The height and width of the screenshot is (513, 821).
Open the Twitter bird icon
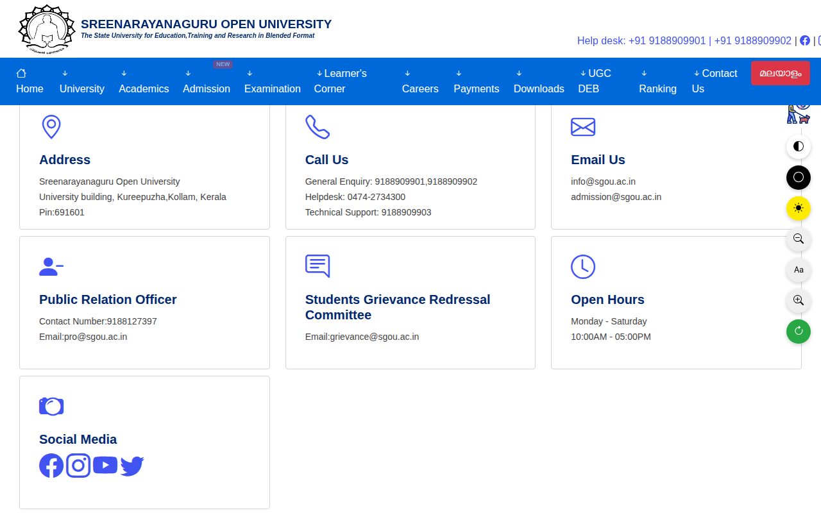coord(132,466)
